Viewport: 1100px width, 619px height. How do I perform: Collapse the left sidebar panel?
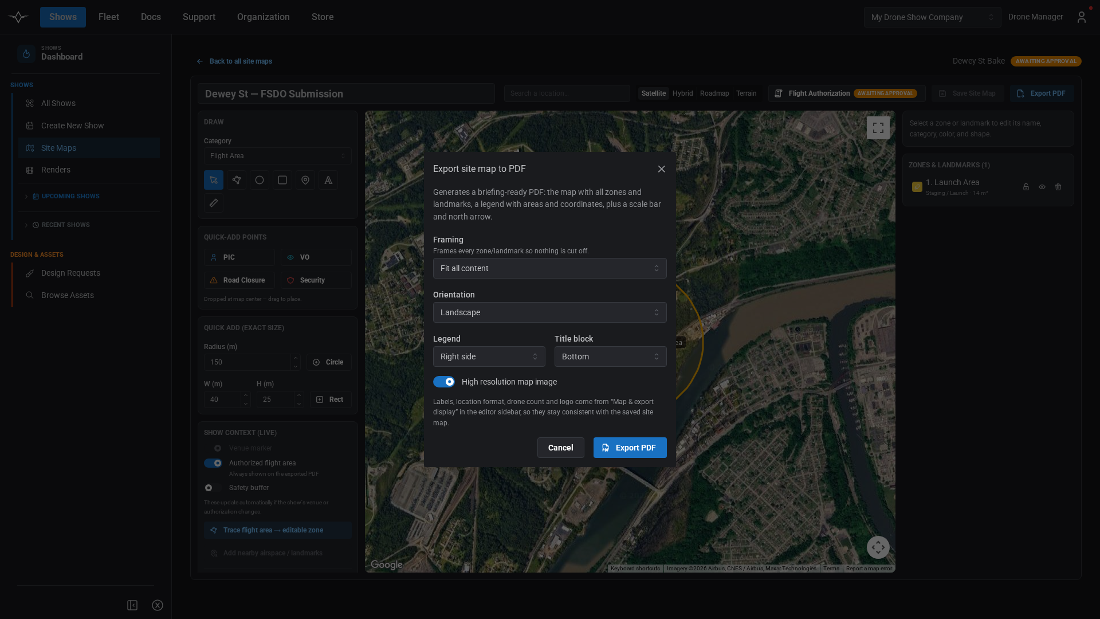click(x=132, y=605)
